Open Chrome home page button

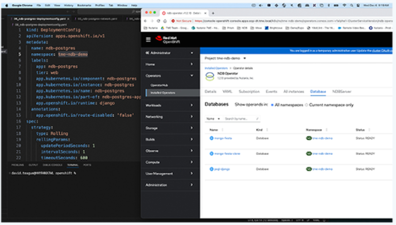pyautogui.click(x=165, y=21)
